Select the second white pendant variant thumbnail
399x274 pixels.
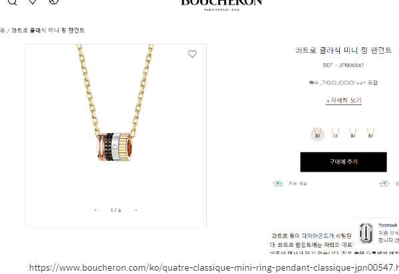[335, 133]
